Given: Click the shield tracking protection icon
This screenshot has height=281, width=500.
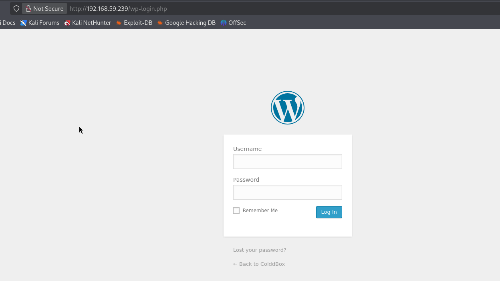Looking at the screenshot, I should (x=16, y=8).
